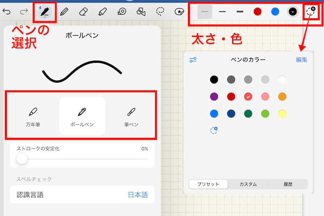
Task: Click the add color icon in toolbar
Action: tap(311, 12)
